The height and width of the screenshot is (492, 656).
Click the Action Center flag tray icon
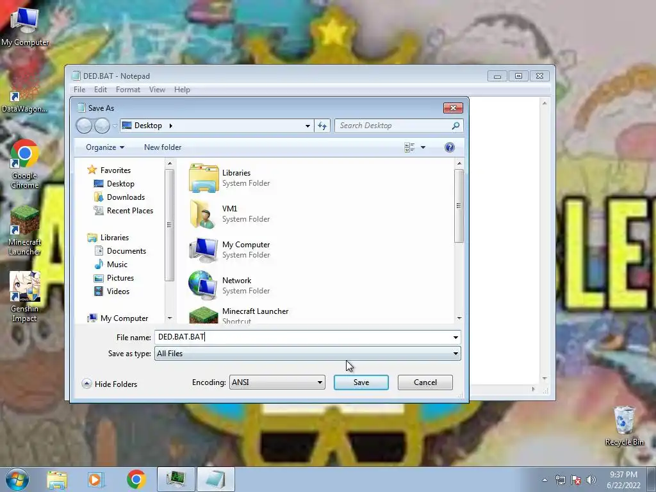coord(576,480)
